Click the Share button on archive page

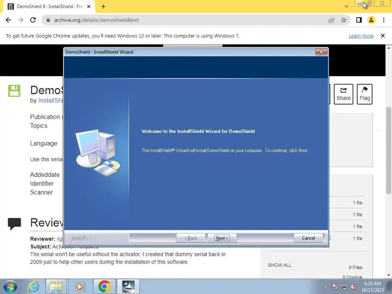pos(343,94)
